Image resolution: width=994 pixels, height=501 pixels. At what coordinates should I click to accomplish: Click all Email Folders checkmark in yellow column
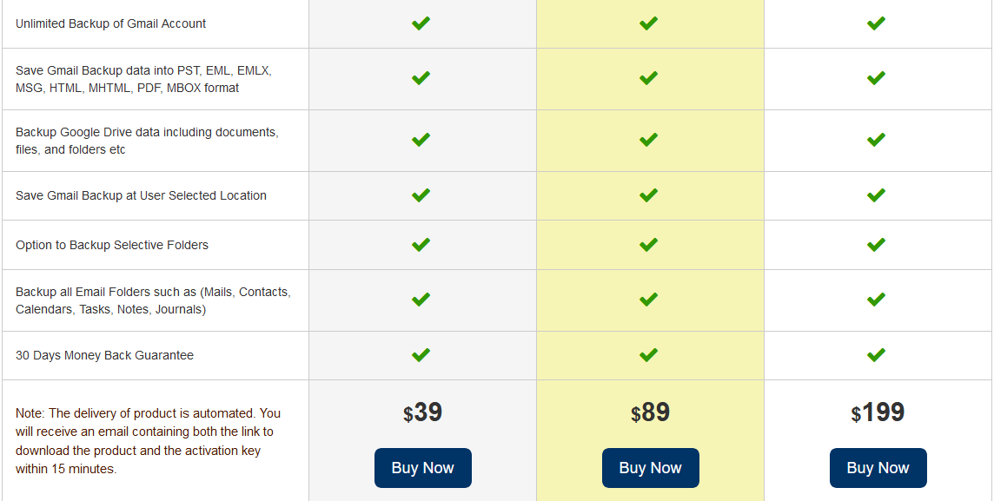click(x=648, y=299)
